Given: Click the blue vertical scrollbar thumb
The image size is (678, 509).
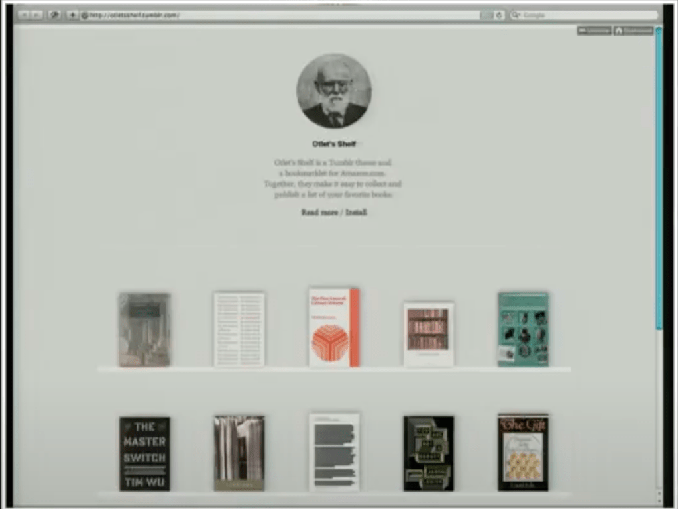Looking at the screenshot, I should pos(658,179).
